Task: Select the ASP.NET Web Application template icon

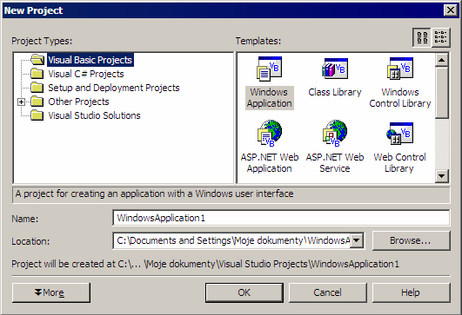Action: click(270, 134)
